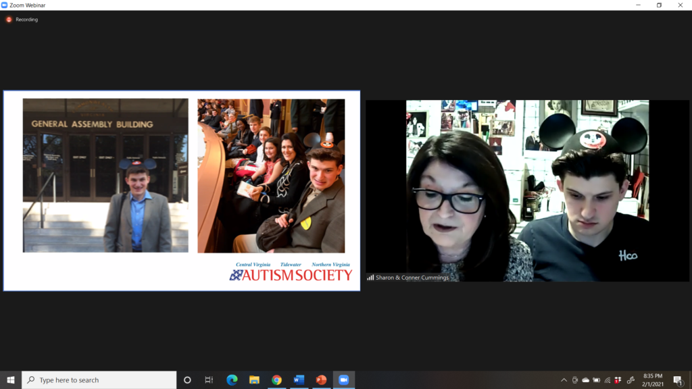Click the Zoom icon on the taskbar

click(344, 380)
